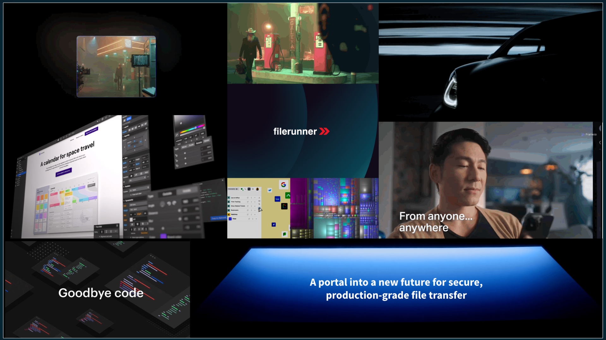This screenshot has height=340, width=606.
Task: Click the filerunner logo
Action: point(301,131)
